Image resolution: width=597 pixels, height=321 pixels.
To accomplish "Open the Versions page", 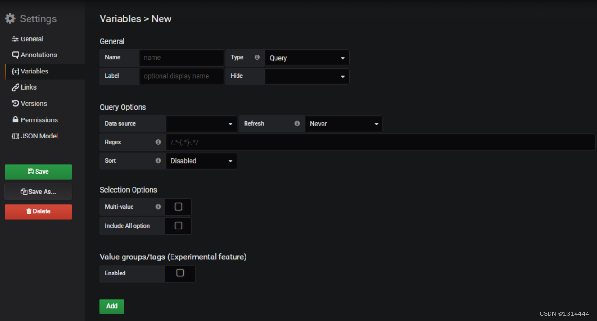I will (29, 103).
